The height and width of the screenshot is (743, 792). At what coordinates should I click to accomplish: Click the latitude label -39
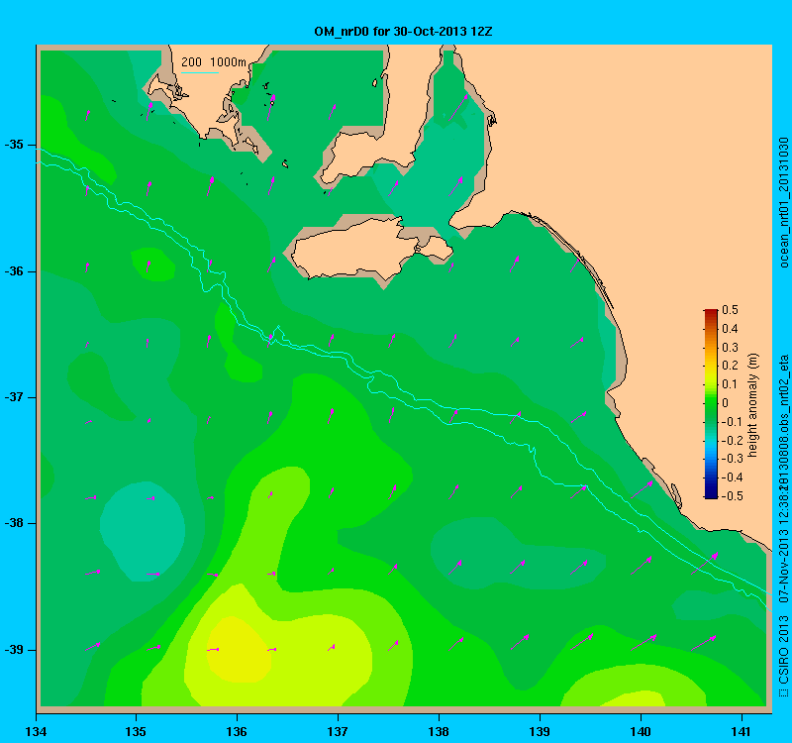(x=15, y=650)
